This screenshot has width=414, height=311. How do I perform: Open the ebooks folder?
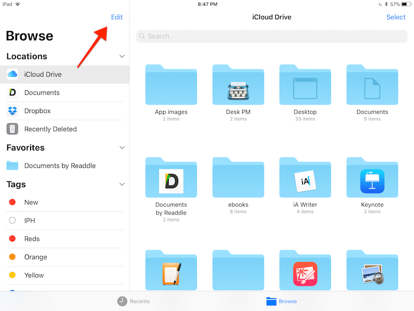point(238,178)
